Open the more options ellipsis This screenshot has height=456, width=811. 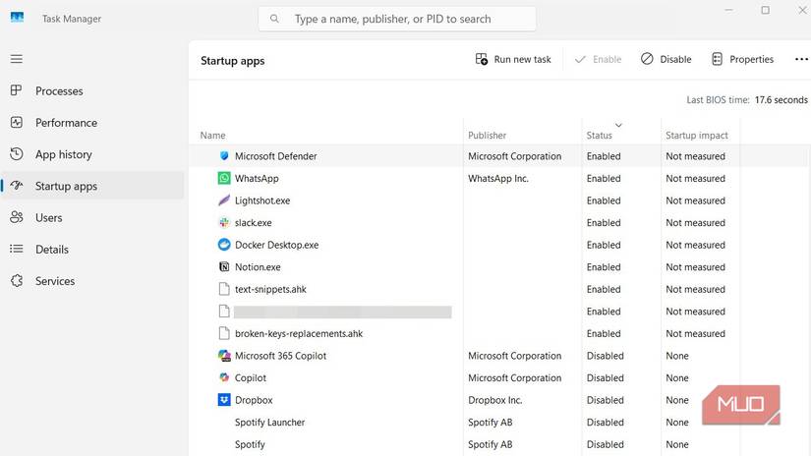click(x=801, y=59)
